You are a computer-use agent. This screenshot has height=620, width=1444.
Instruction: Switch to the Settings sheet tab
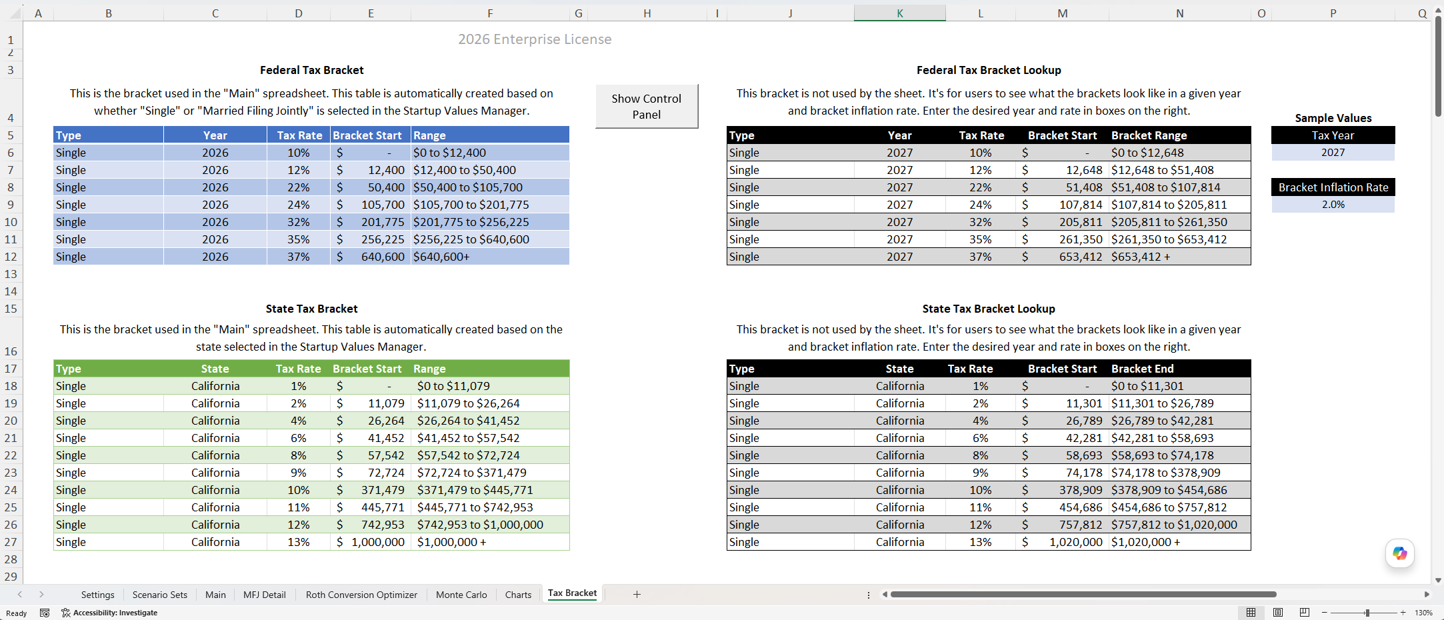(97, 595)
